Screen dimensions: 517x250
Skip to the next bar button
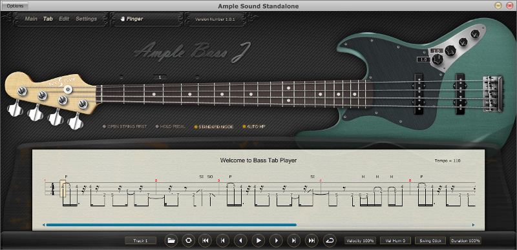point(293,240)
